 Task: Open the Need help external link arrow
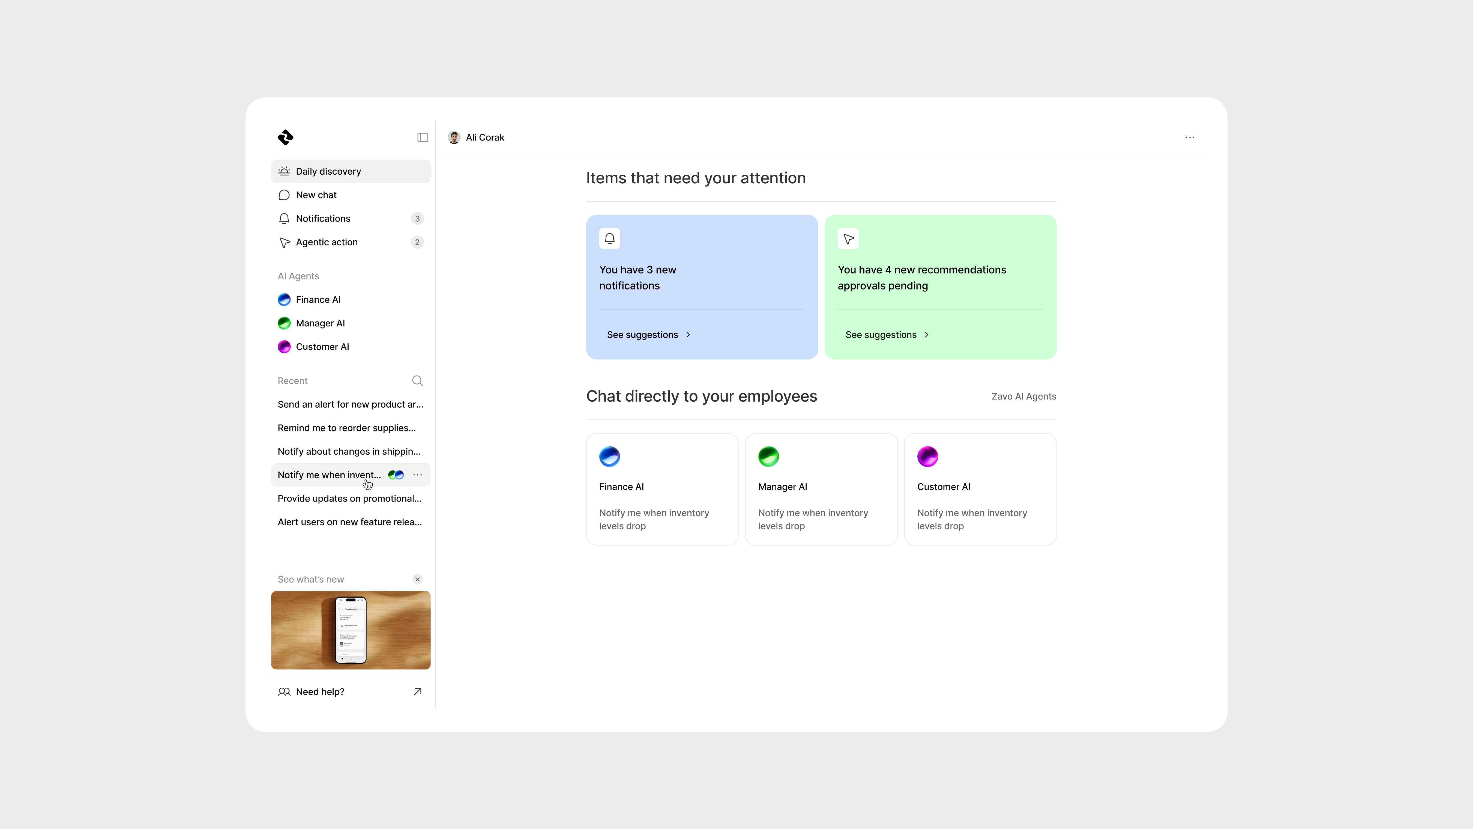click(417, 692)
